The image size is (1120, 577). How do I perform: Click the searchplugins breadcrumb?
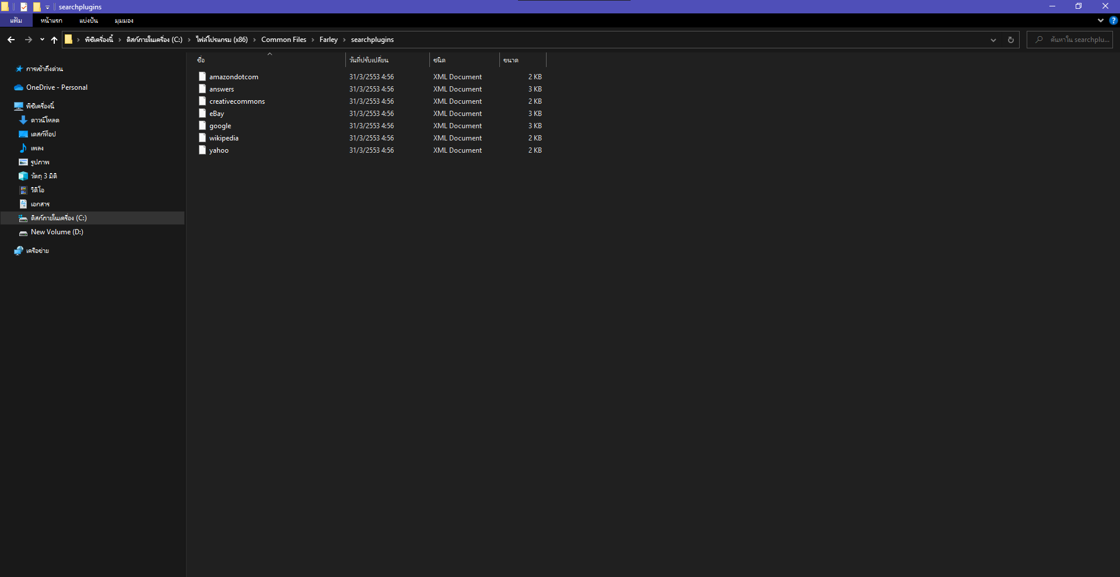coord(372,40)
